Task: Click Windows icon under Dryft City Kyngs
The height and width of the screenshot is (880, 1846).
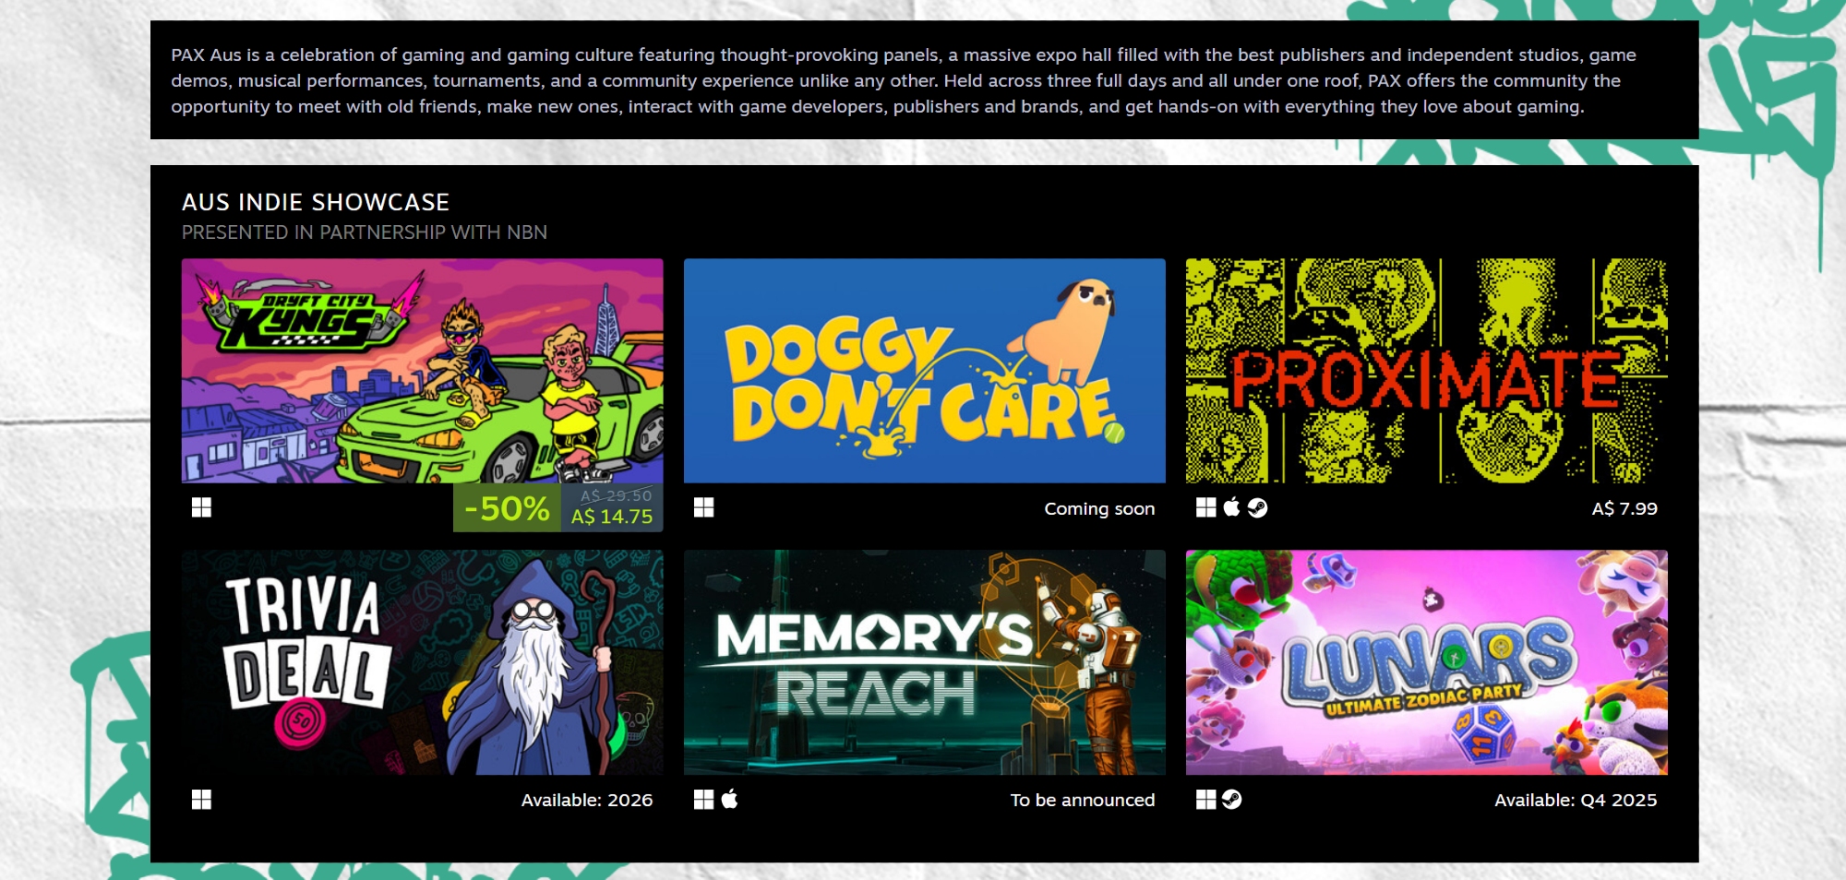Action: [x=201, y=507]
